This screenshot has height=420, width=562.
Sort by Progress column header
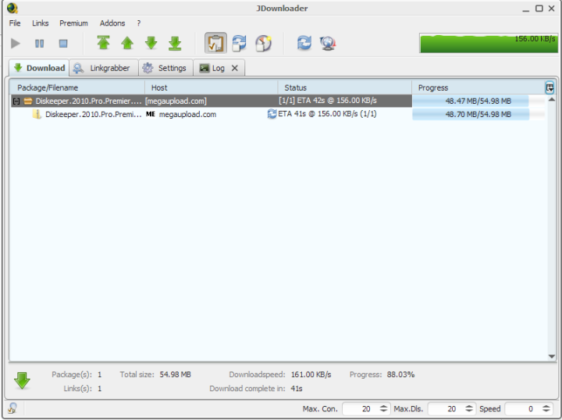pyautogui.click(x=478, y=87)
